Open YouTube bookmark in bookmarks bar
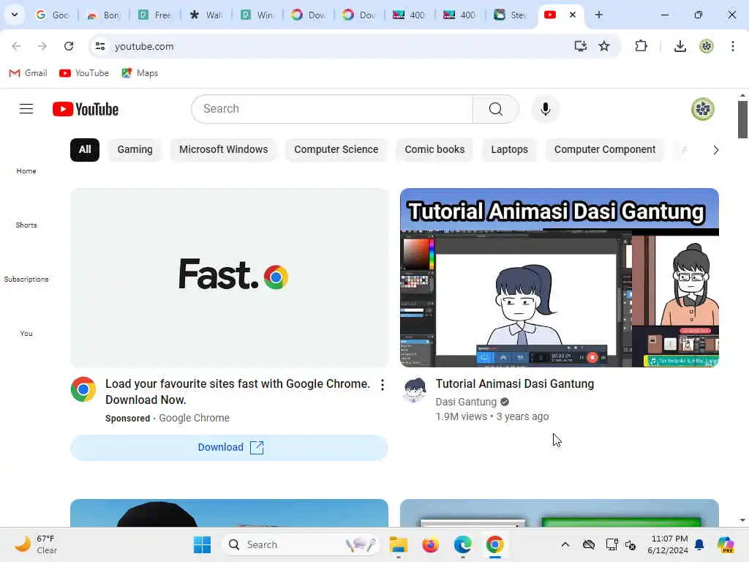Image resolution: width=749 pixels, height=562 pixels. point(84,73)
